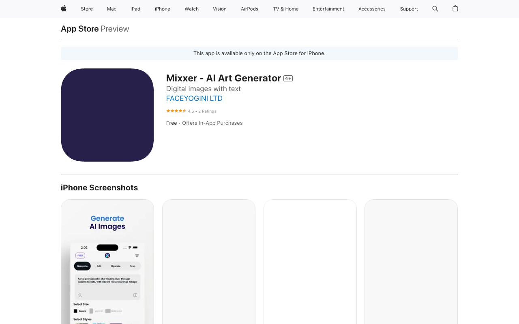This screenshot has width=519, height=324.
Task: Open the Vision menu item
Action: coord(220,9)
